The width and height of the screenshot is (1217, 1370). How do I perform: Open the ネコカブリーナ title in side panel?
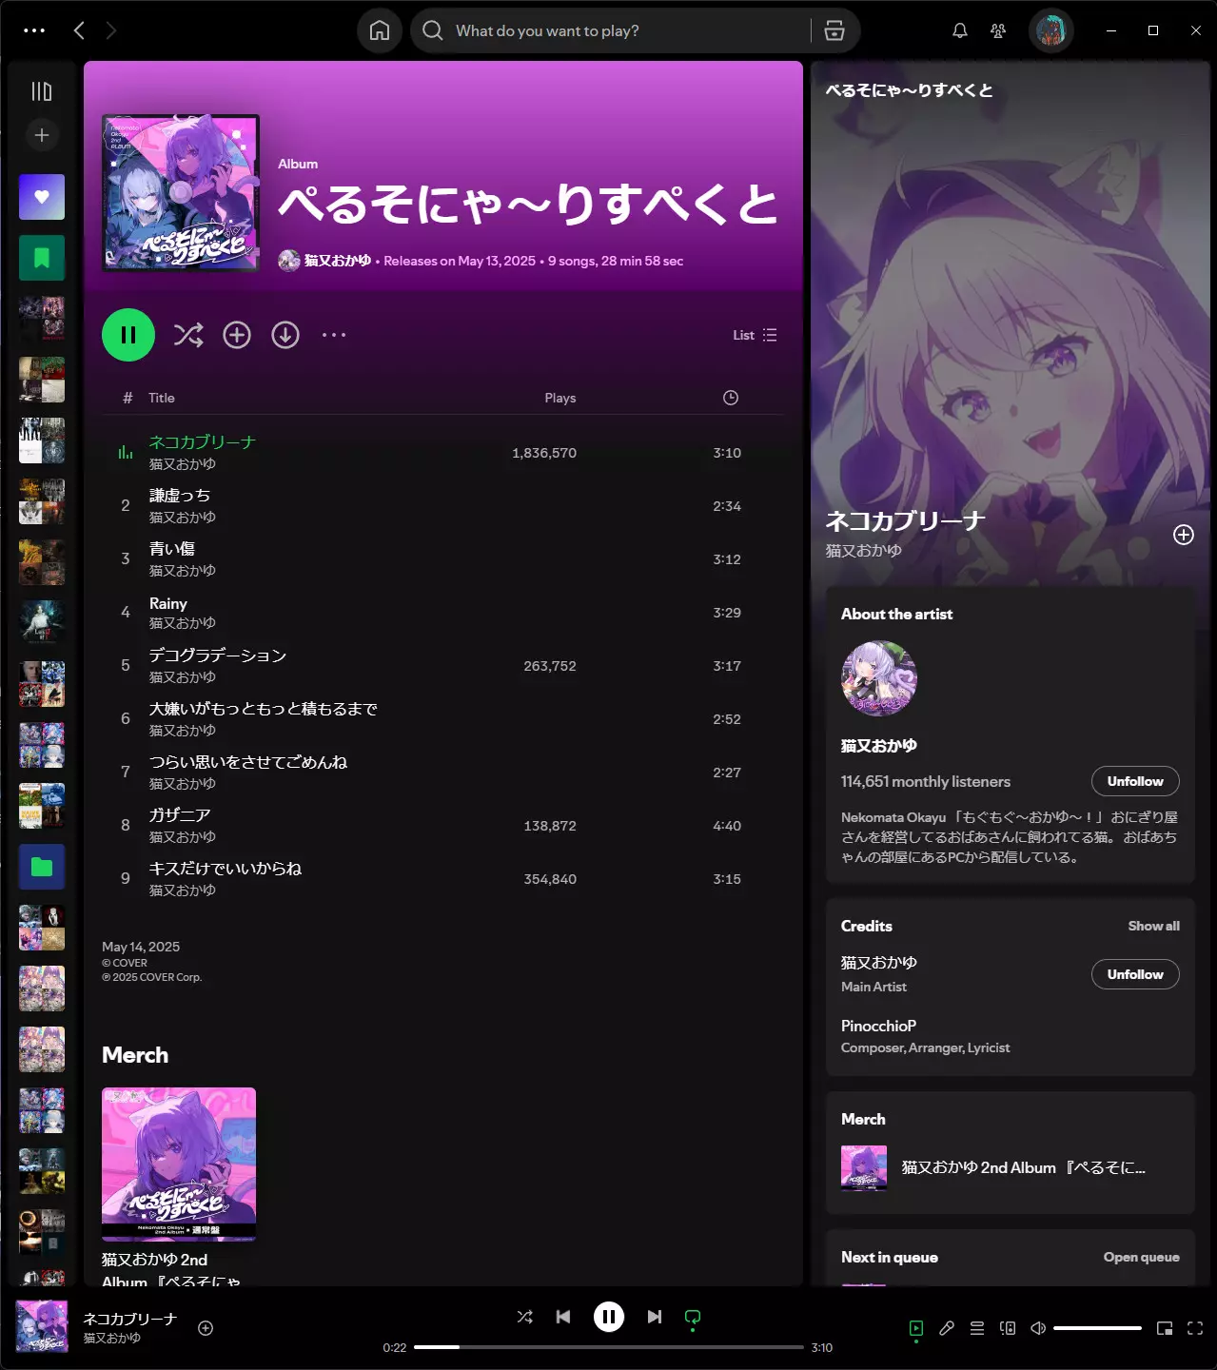[x=905, y=521]
